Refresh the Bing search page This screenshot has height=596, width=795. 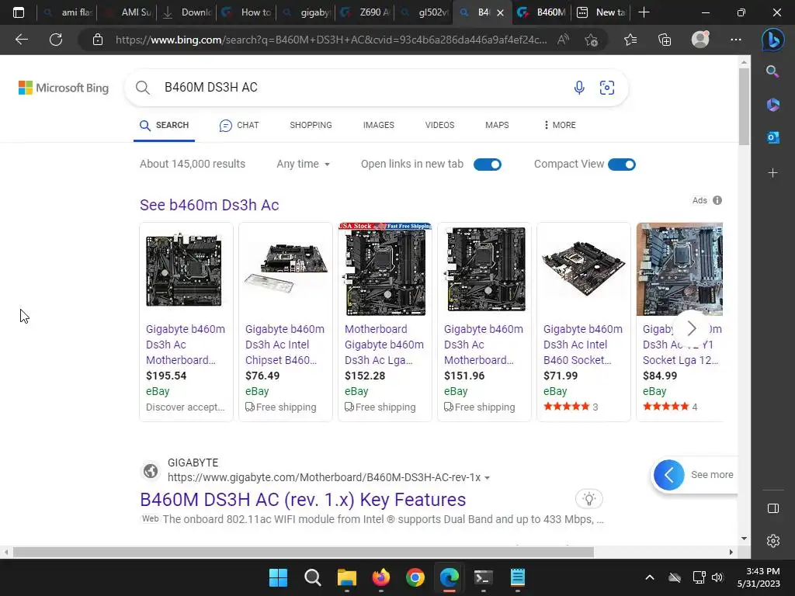click(x=56, y=40)
